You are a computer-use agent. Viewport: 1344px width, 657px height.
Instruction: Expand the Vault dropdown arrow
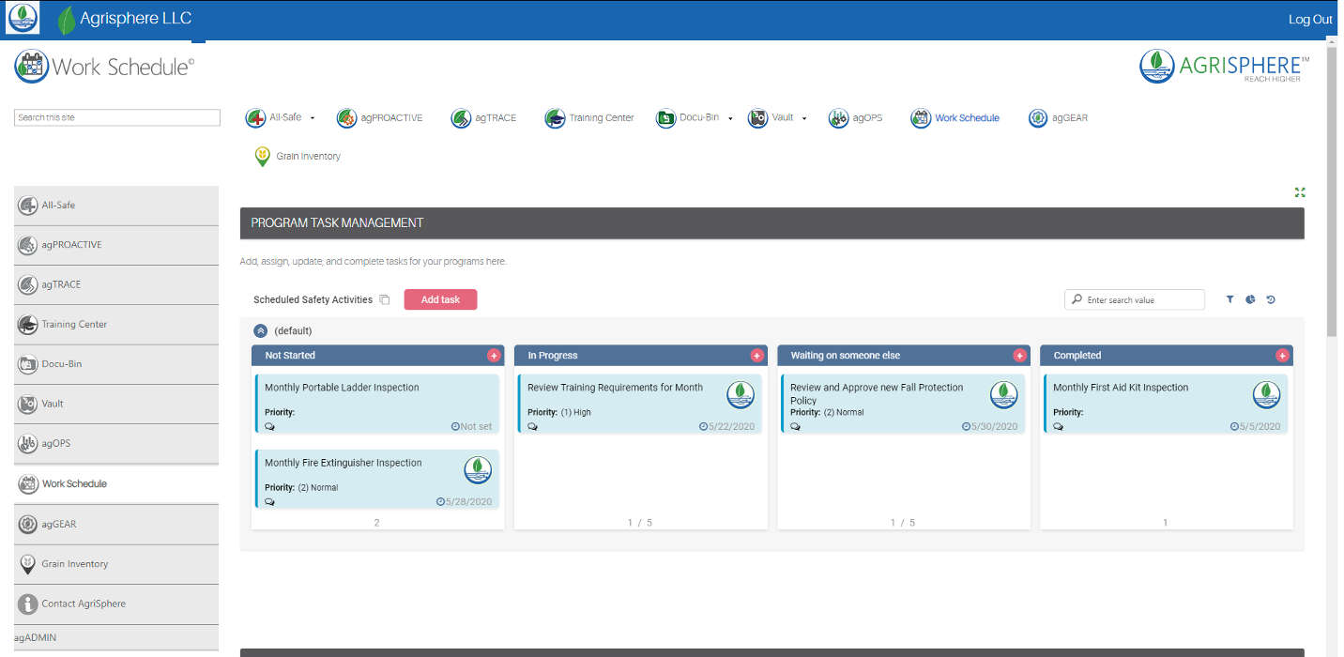point(804,118)
